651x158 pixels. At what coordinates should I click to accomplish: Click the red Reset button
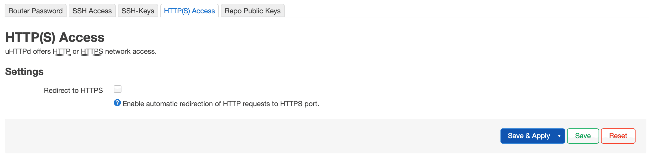pos(618,136)
